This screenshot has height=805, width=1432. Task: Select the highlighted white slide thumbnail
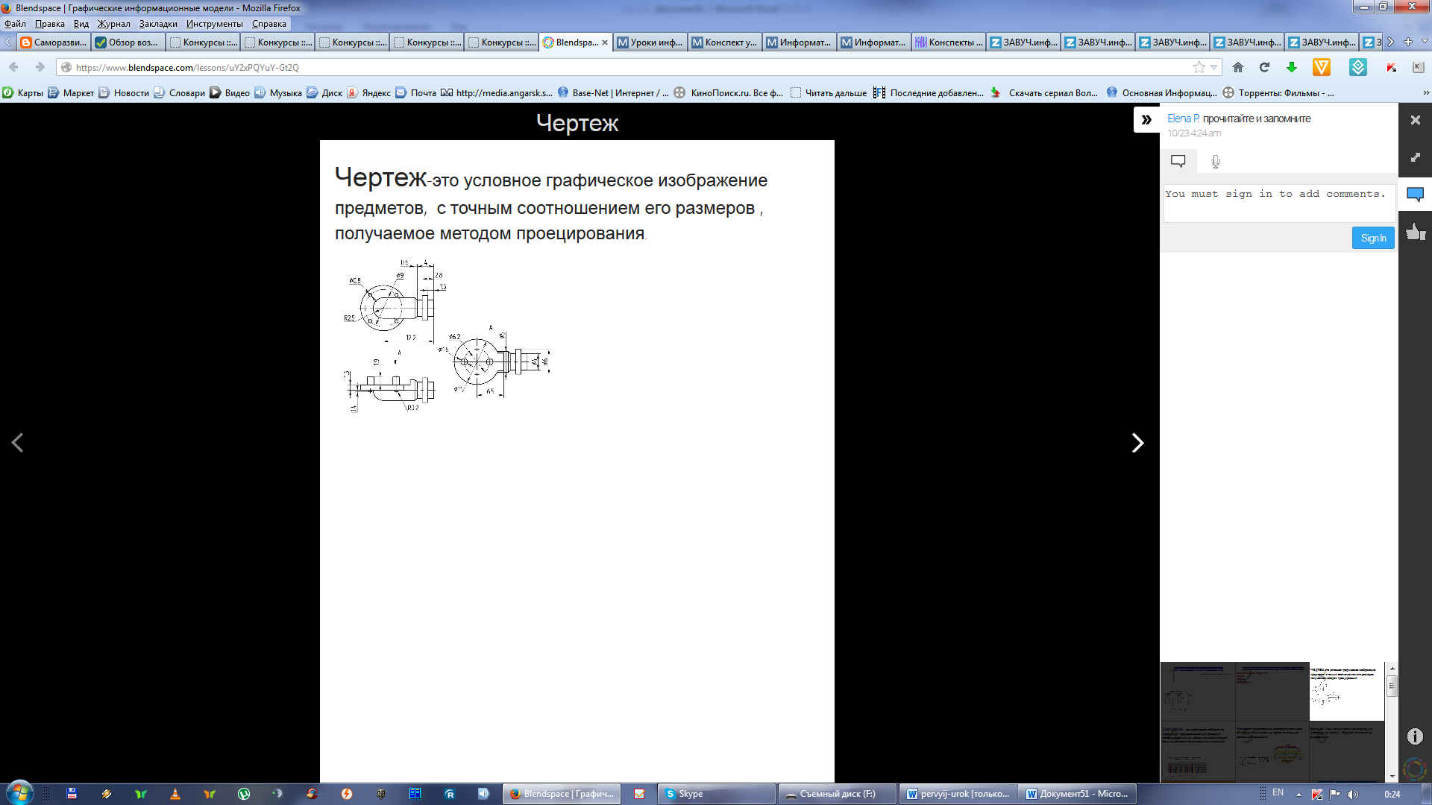click(x=1346, y=691)
